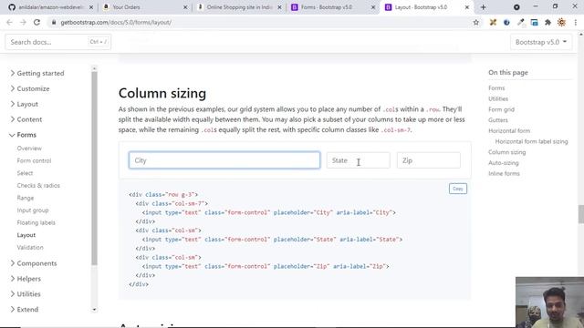Viewport: 584px width, 328px height.
Task: Open the Range docs page
Action: (x=25, y=198)
